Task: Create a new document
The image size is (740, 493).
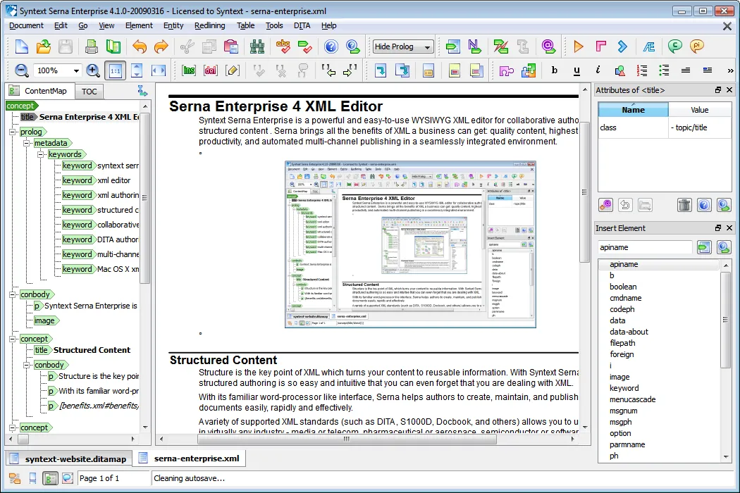Action: coord(20,46)
